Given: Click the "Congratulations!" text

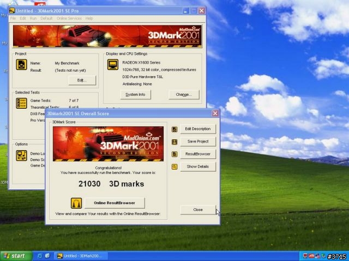Looking at the screenshot, I should tap(109, 168).
